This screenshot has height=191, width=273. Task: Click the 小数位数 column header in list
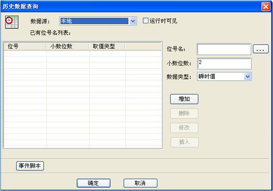67,46
